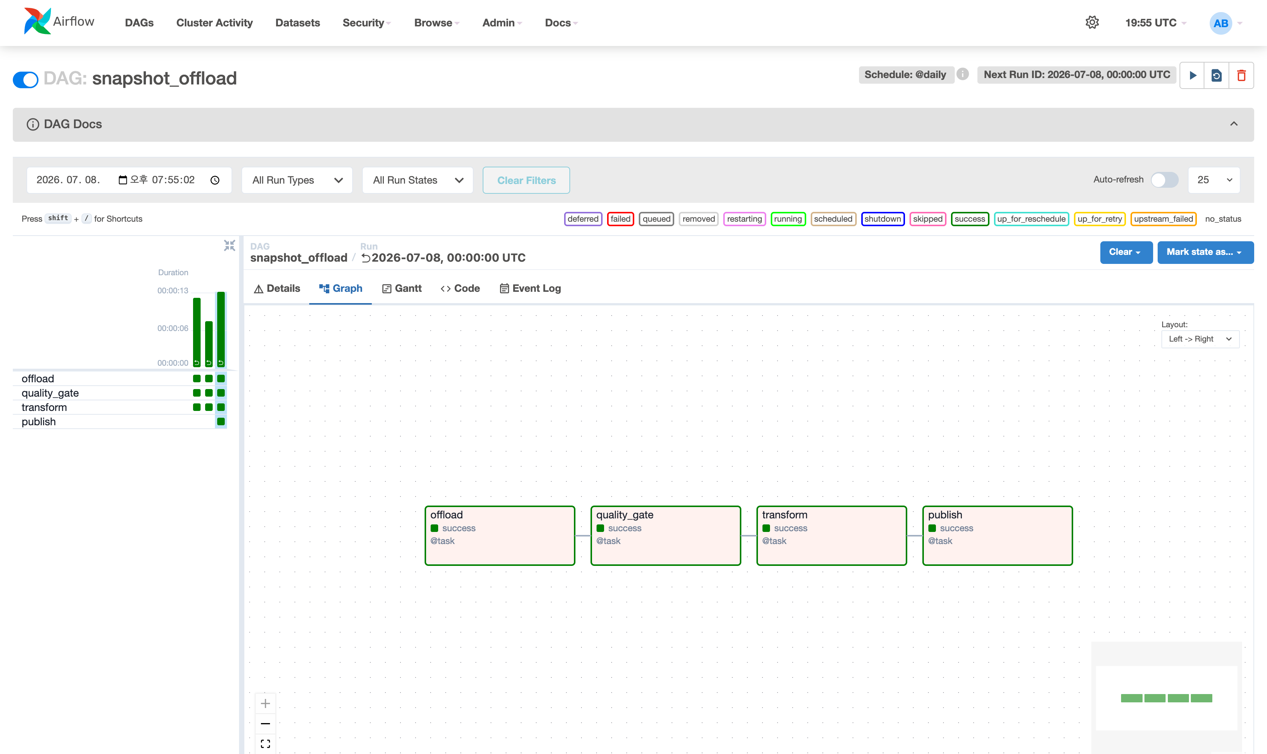
Task: Select the middle run duration bar
Action: pos(209,343)
